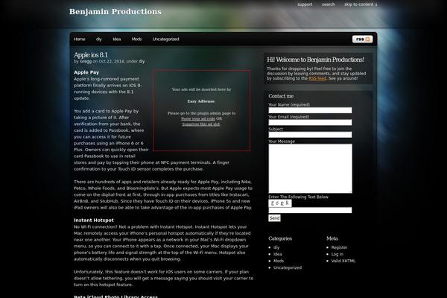
Task: Open the Uncategorized navigation menu item
Action: point(165,39)
